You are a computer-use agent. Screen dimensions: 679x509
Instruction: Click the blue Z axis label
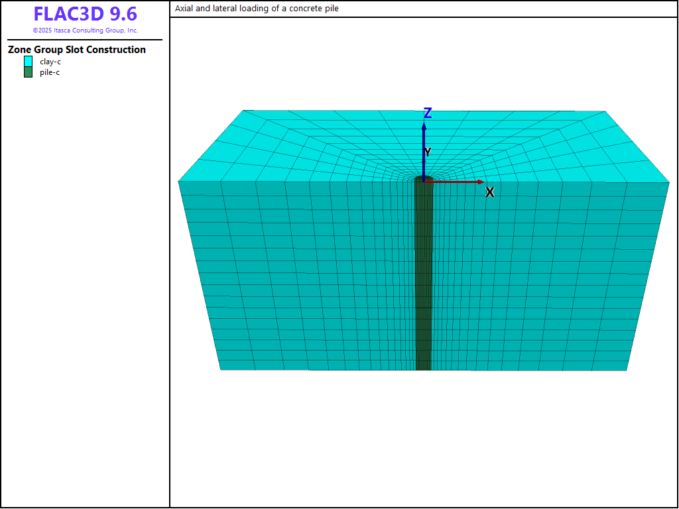428,113
